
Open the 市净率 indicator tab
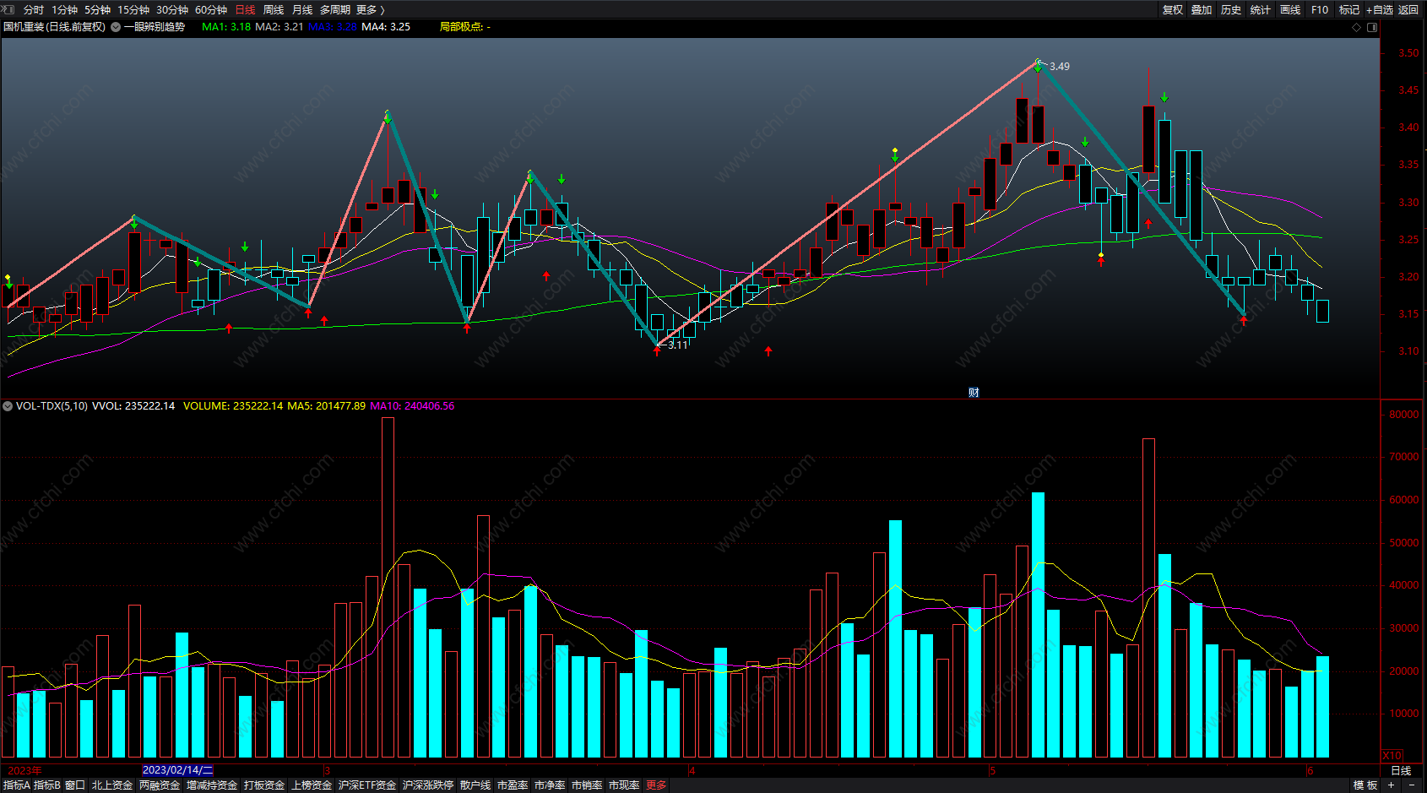click(550, 785)
